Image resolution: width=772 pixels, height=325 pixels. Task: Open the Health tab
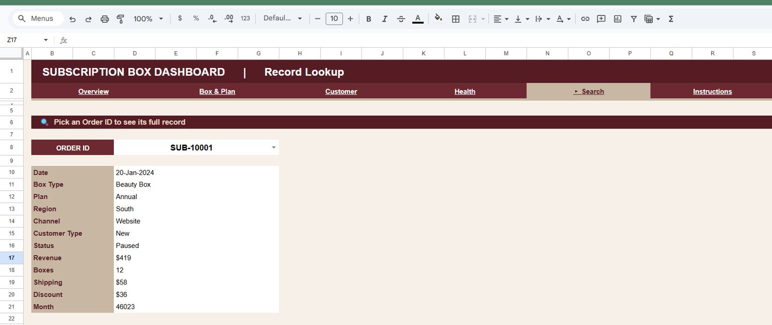[465, 91]
